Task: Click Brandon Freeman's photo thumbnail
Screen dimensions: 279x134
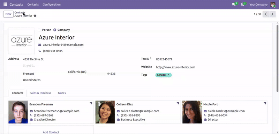Action: coord(18,112)
